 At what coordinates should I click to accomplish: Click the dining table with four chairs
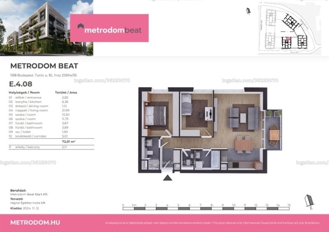(244, 145)
